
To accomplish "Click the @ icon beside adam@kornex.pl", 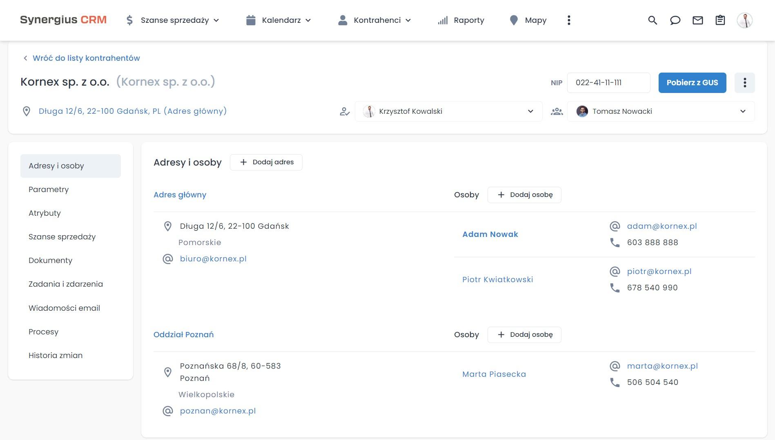I will (x=615, y=226).
